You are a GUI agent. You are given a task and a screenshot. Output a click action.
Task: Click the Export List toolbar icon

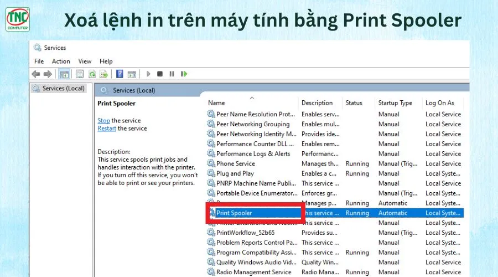[x=104, y=74]
